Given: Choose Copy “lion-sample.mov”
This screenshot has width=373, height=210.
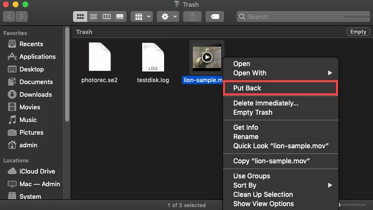Looking at the screenshot, I should coord(280,161).
